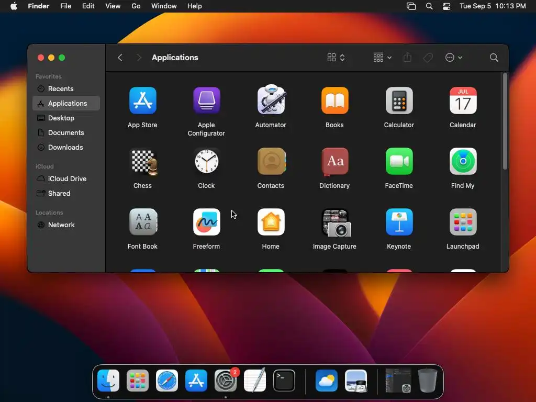The width and height of the screenshot is (536, 402).
Task: Open Apple Configurator in Applications
Action: click(206, 100)
